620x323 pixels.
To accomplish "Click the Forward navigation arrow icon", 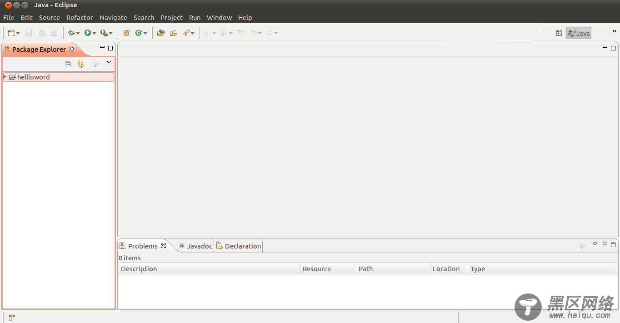I will click(270, 33).
